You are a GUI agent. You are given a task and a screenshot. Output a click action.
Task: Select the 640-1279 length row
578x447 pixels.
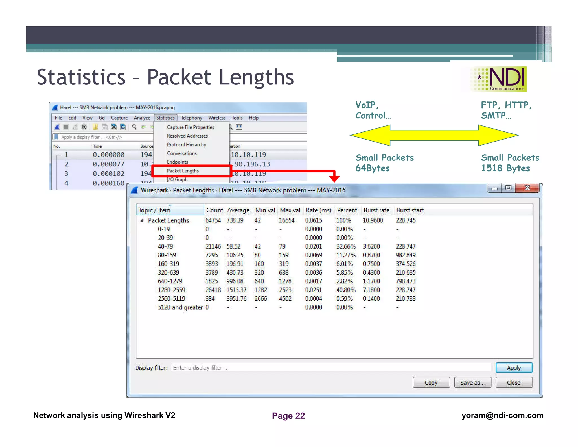(334, 281)
